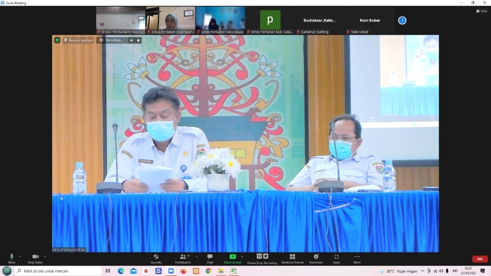
Task: Select Nani Kobar participant thumbnail
Action: tap(370, 21)
